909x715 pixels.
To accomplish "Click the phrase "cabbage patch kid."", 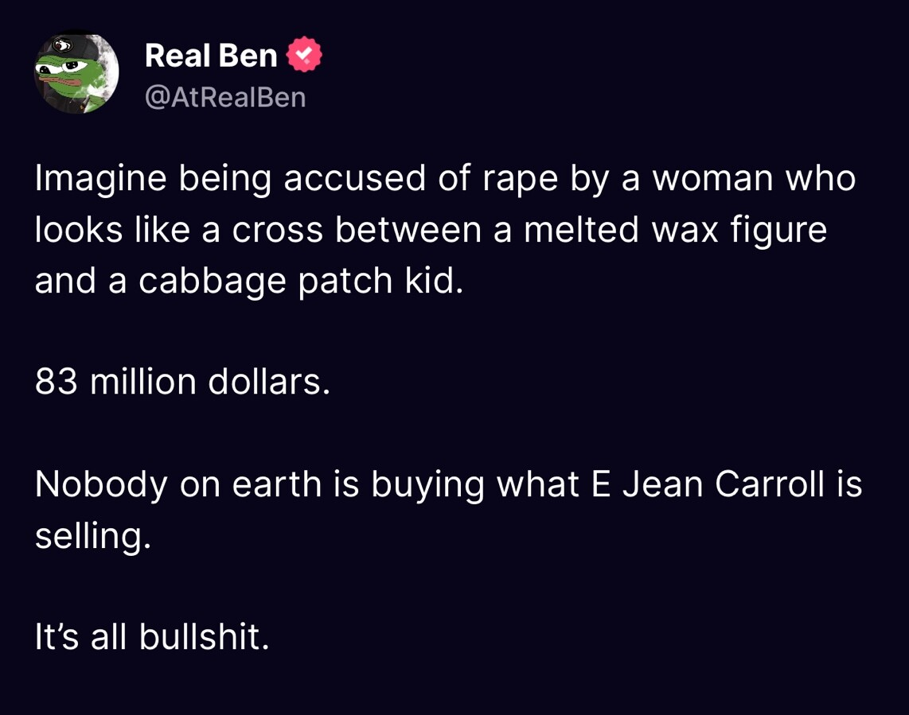I will pyautogui.click(x=301, y=281).
